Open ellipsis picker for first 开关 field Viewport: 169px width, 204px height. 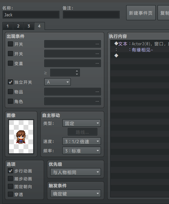[x=97, y=44]
